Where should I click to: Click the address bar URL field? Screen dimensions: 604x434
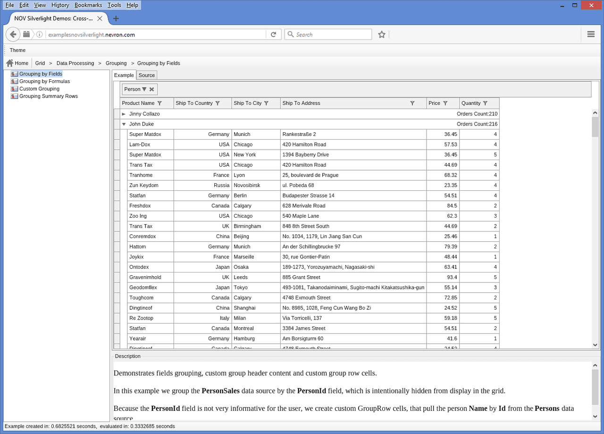156,34
